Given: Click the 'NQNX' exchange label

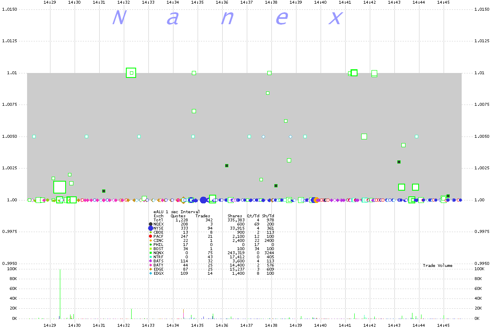Looking at the screenshot, I should tap(159, 253).
